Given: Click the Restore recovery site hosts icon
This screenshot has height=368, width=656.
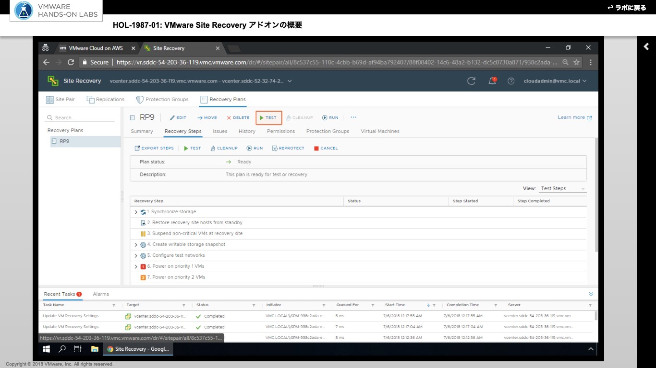Looking at the screenshot, I should tap(143, 223).
